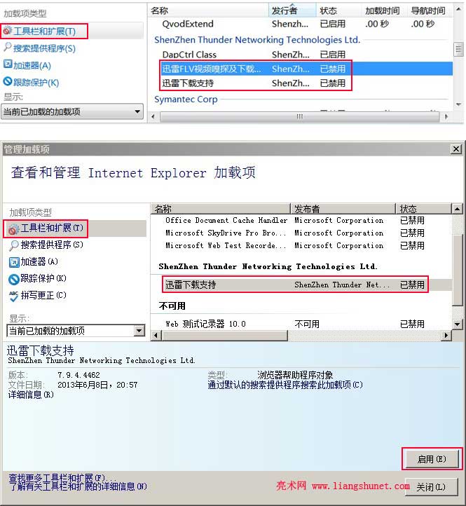The image size is (466, 506).
Task: Click the blocked-circle icon beside upper 跟踪保护(K)
Action: coord(8,81)
